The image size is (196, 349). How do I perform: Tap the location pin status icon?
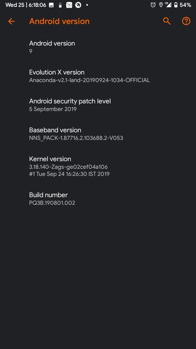tap(161, 5)
